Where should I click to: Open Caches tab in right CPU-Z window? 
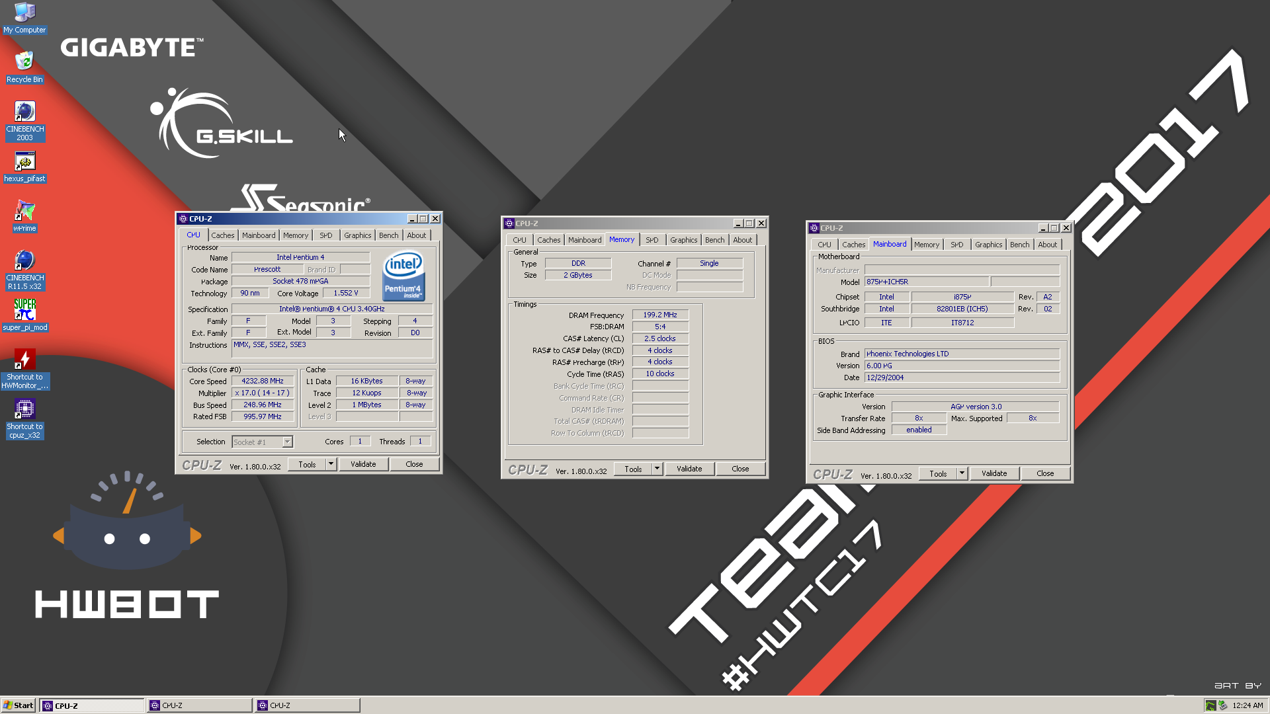click(854, 245)
